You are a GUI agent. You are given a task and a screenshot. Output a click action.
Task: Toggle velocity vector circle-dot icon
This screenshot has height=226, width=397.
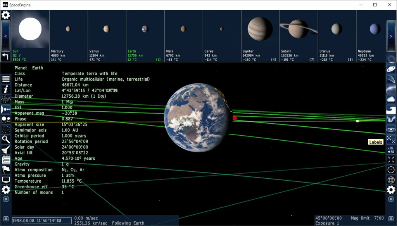[x=391, y=170]
